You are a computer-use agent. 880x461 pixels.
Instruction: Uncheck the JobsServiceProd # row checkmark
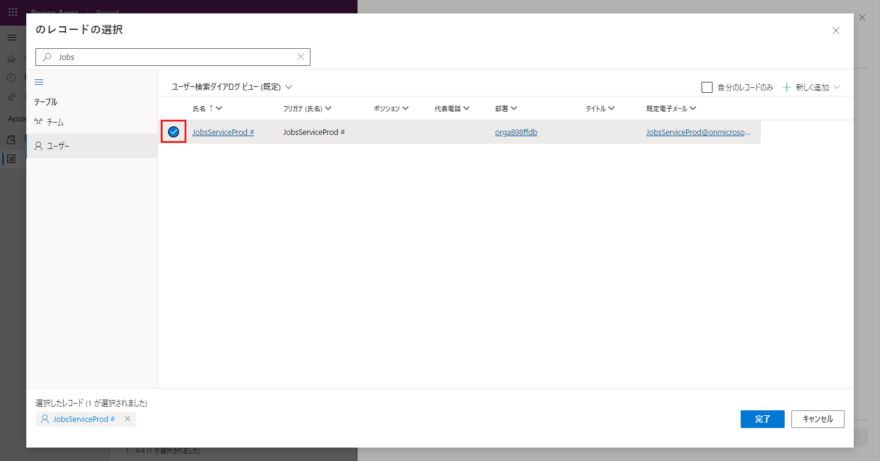pos(174,132)
